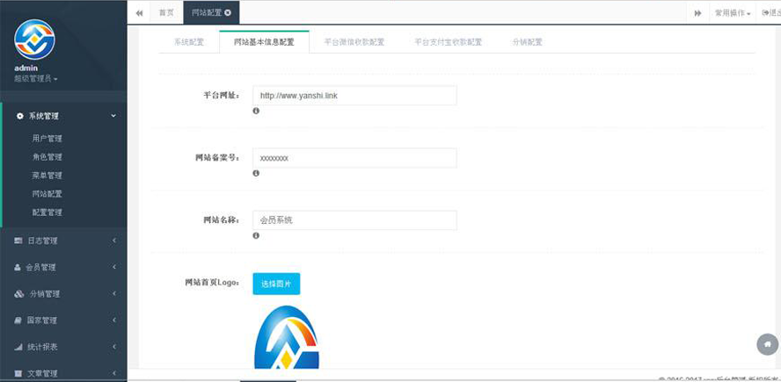Switch to the 系统配置 tab
The image size is (781, 382).
coord(188,42)
